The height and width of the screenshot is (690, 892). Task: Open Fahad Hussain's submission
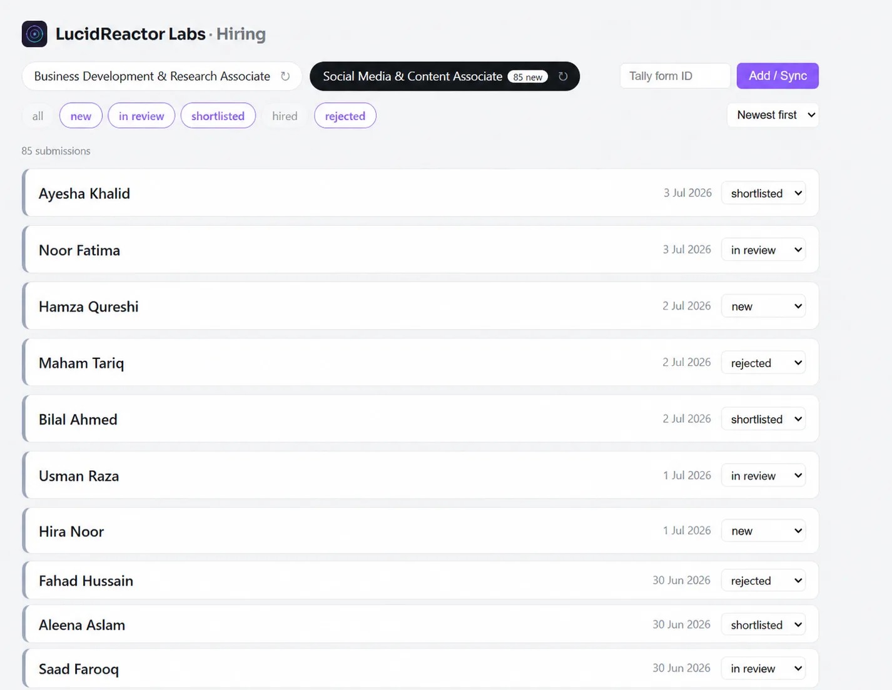pyautogui.click(x=420, y=581)
